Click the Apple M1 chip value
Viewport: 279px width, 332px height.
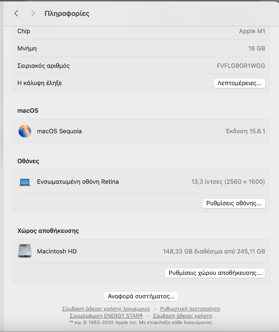(x=252, y=31)
